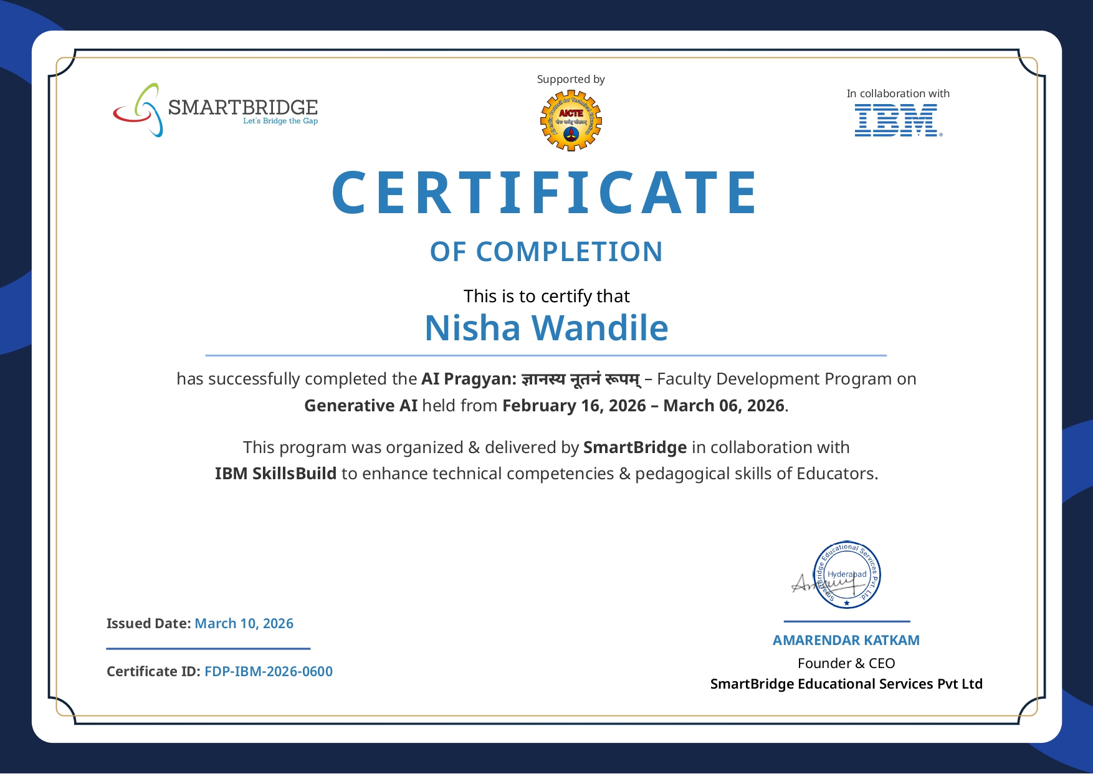The height and width of the screenshot is (774, 1093).
Task: Click the issued date March 10, 2026
Action: tap(244, 623)
